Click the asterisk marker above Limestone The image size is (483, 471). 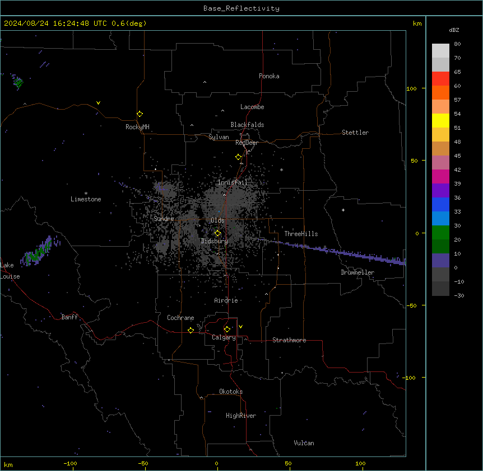(86, 193)
